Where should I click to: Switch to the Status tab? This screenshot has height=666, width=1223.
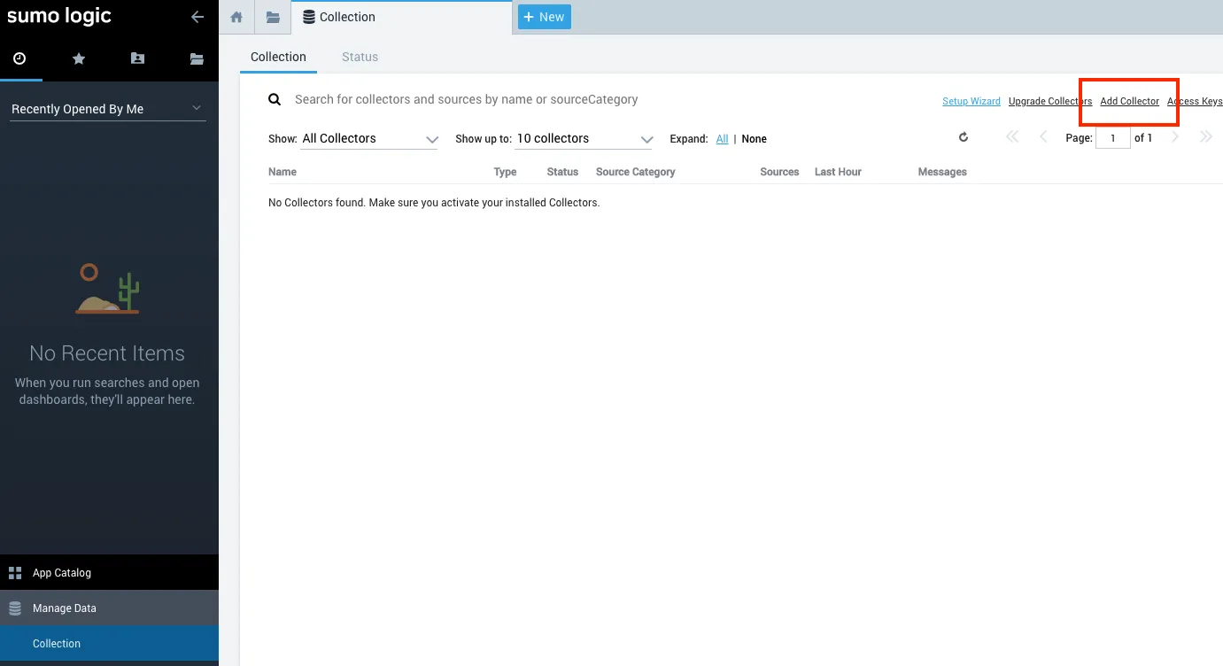pos(360,57)
